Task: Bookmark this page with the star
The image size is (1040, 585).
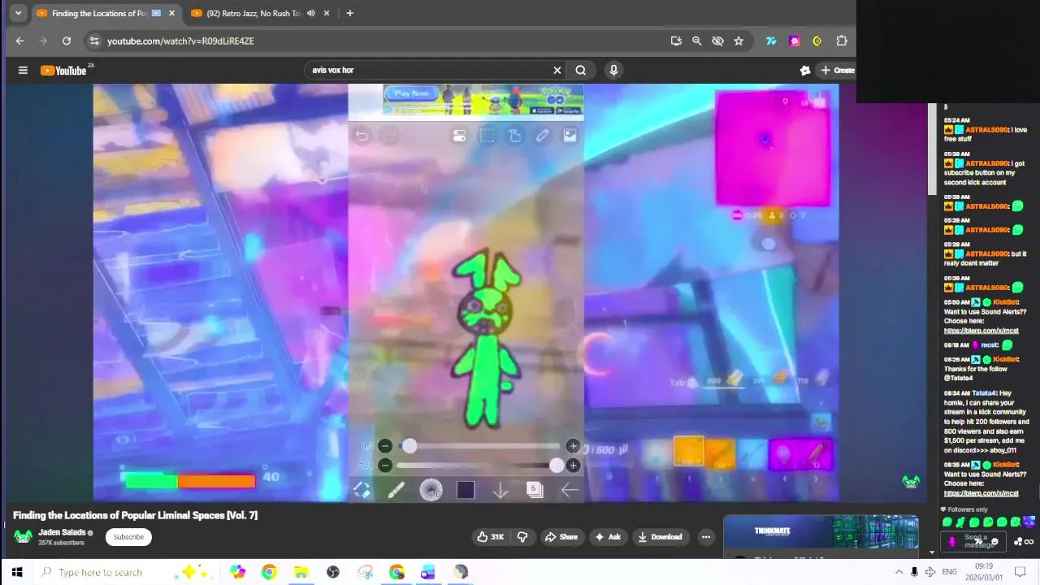Action: (739, 41)
